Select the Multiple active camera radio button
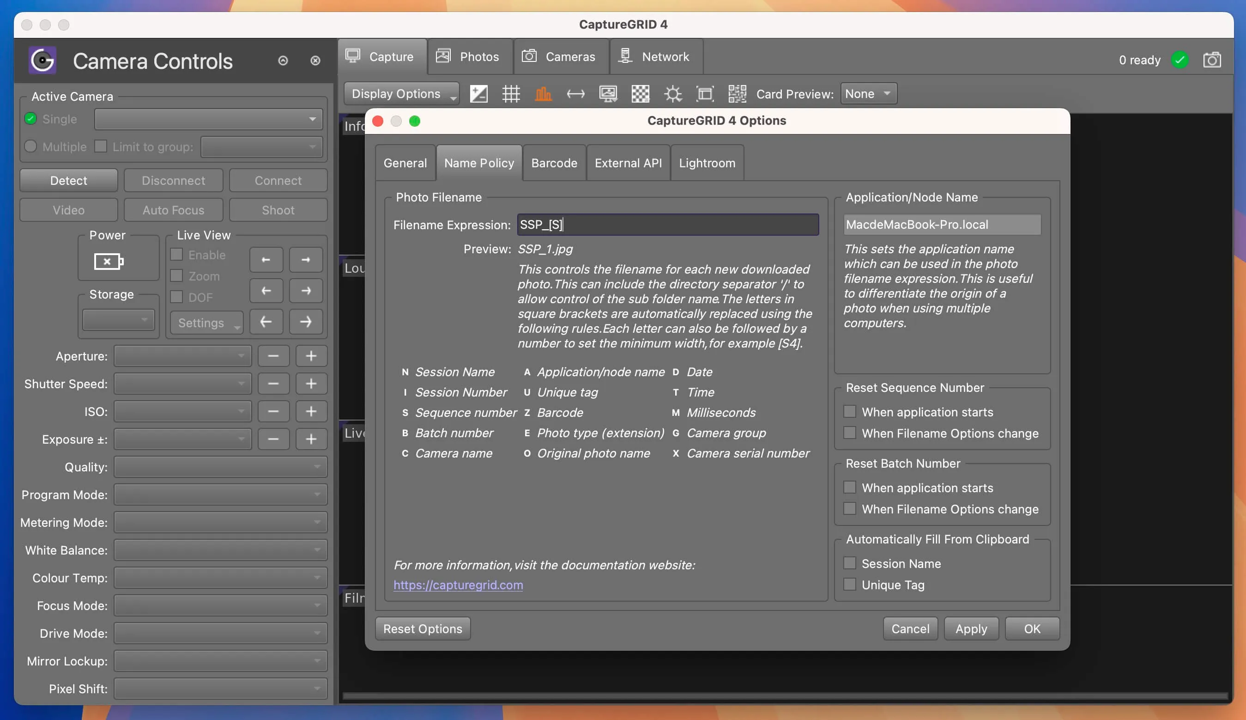1246x720 pixels. click(30, 146)
